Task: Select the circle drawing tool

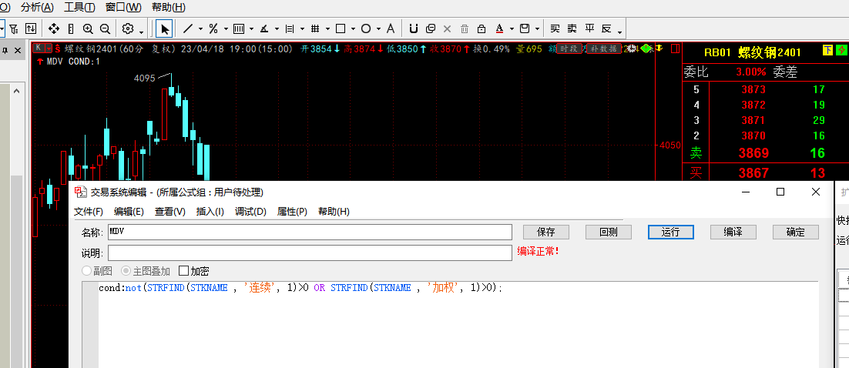Action: [x=365, y=28]
